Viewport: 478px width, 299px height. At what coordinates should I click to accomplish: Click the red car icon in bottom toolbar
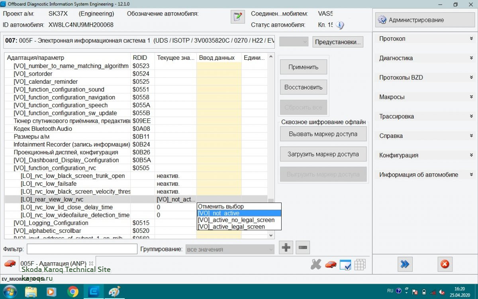coord(330,264)
